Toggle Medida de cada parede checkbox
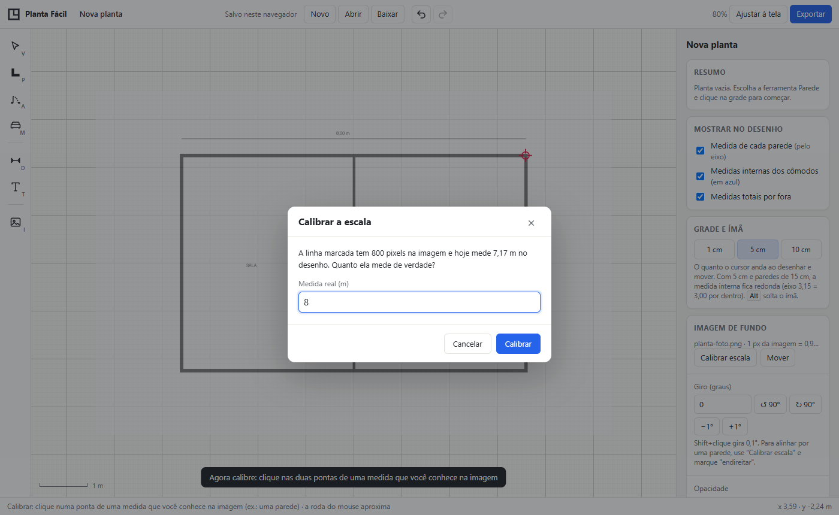The height and width of the screenshot is (515, 839). (700, 150)
